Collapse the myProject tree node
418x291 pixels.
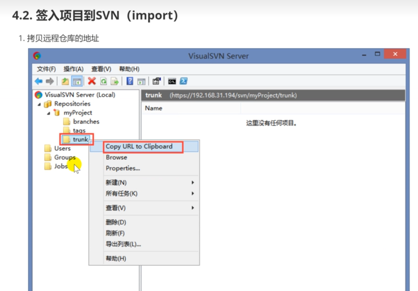48,113
